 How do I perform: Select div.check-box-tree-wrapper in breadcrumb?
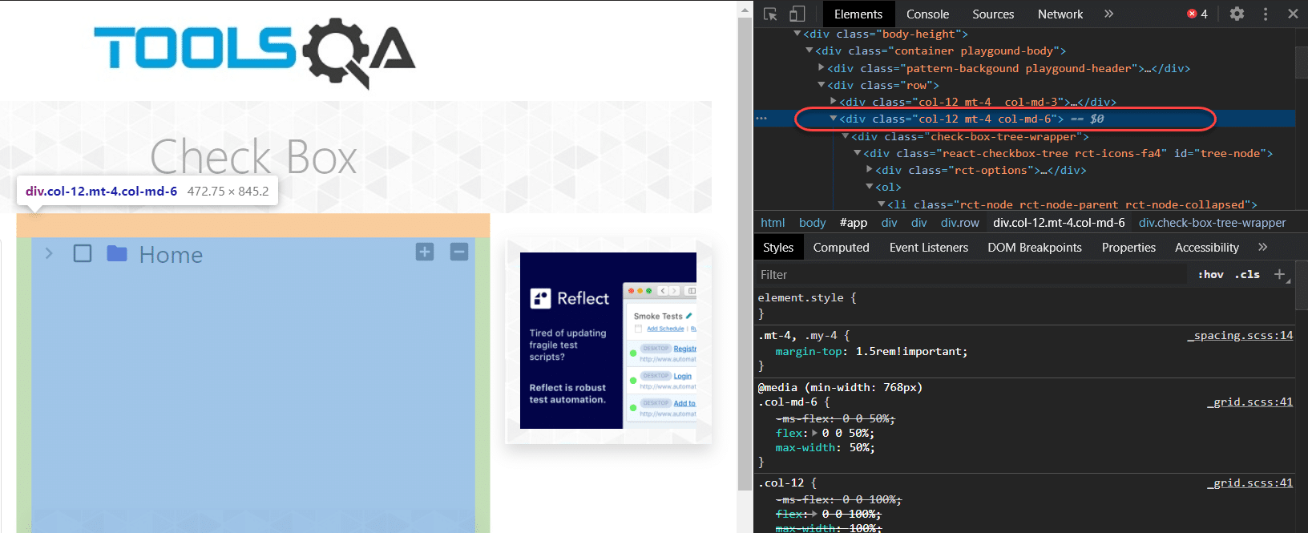point(1212,222)
